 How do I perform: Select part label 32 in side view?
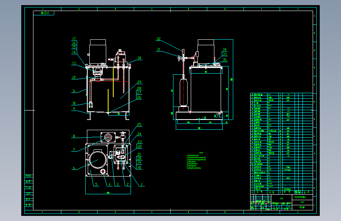click(x=159, y=39)
